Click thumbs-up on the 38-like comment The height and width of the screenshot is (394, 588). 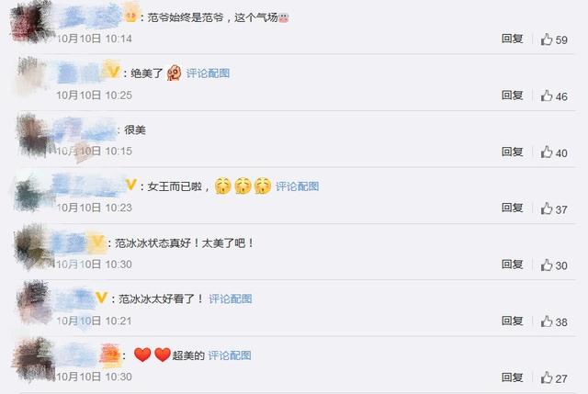pyautogui.click(x=547, y=321)
